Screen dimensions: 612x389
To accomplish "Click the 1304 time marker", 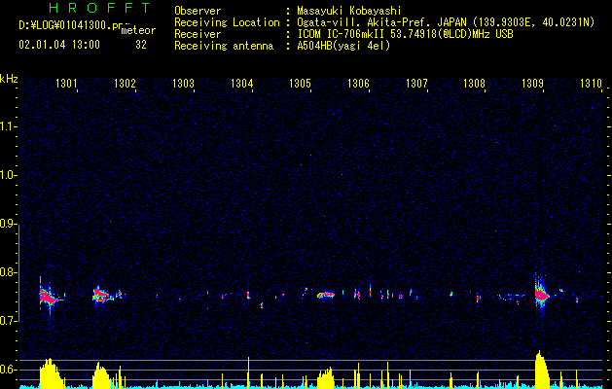I will click(x=241, y=83).
